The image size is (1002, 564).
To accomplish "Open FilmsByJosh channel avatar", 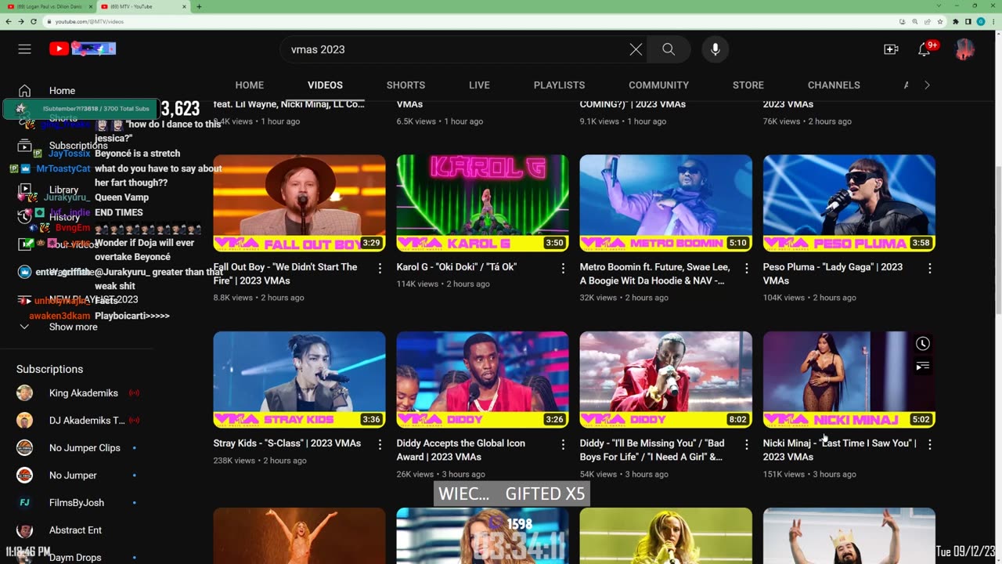I will [x=25, y=503].
